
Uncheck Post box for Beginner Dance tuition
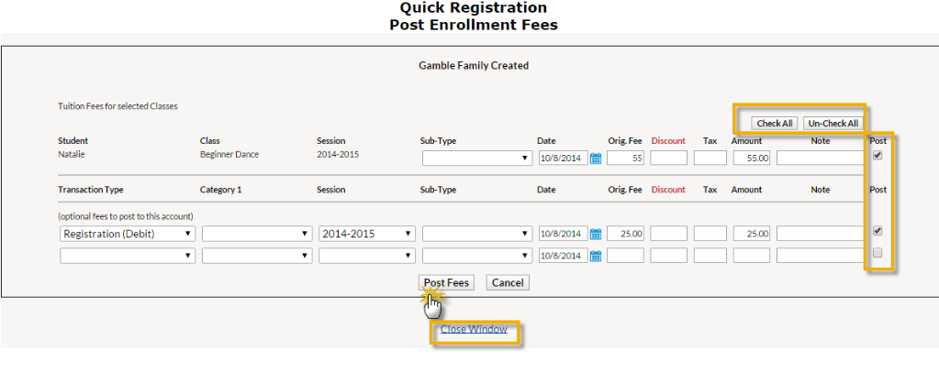tap(878, 156)
